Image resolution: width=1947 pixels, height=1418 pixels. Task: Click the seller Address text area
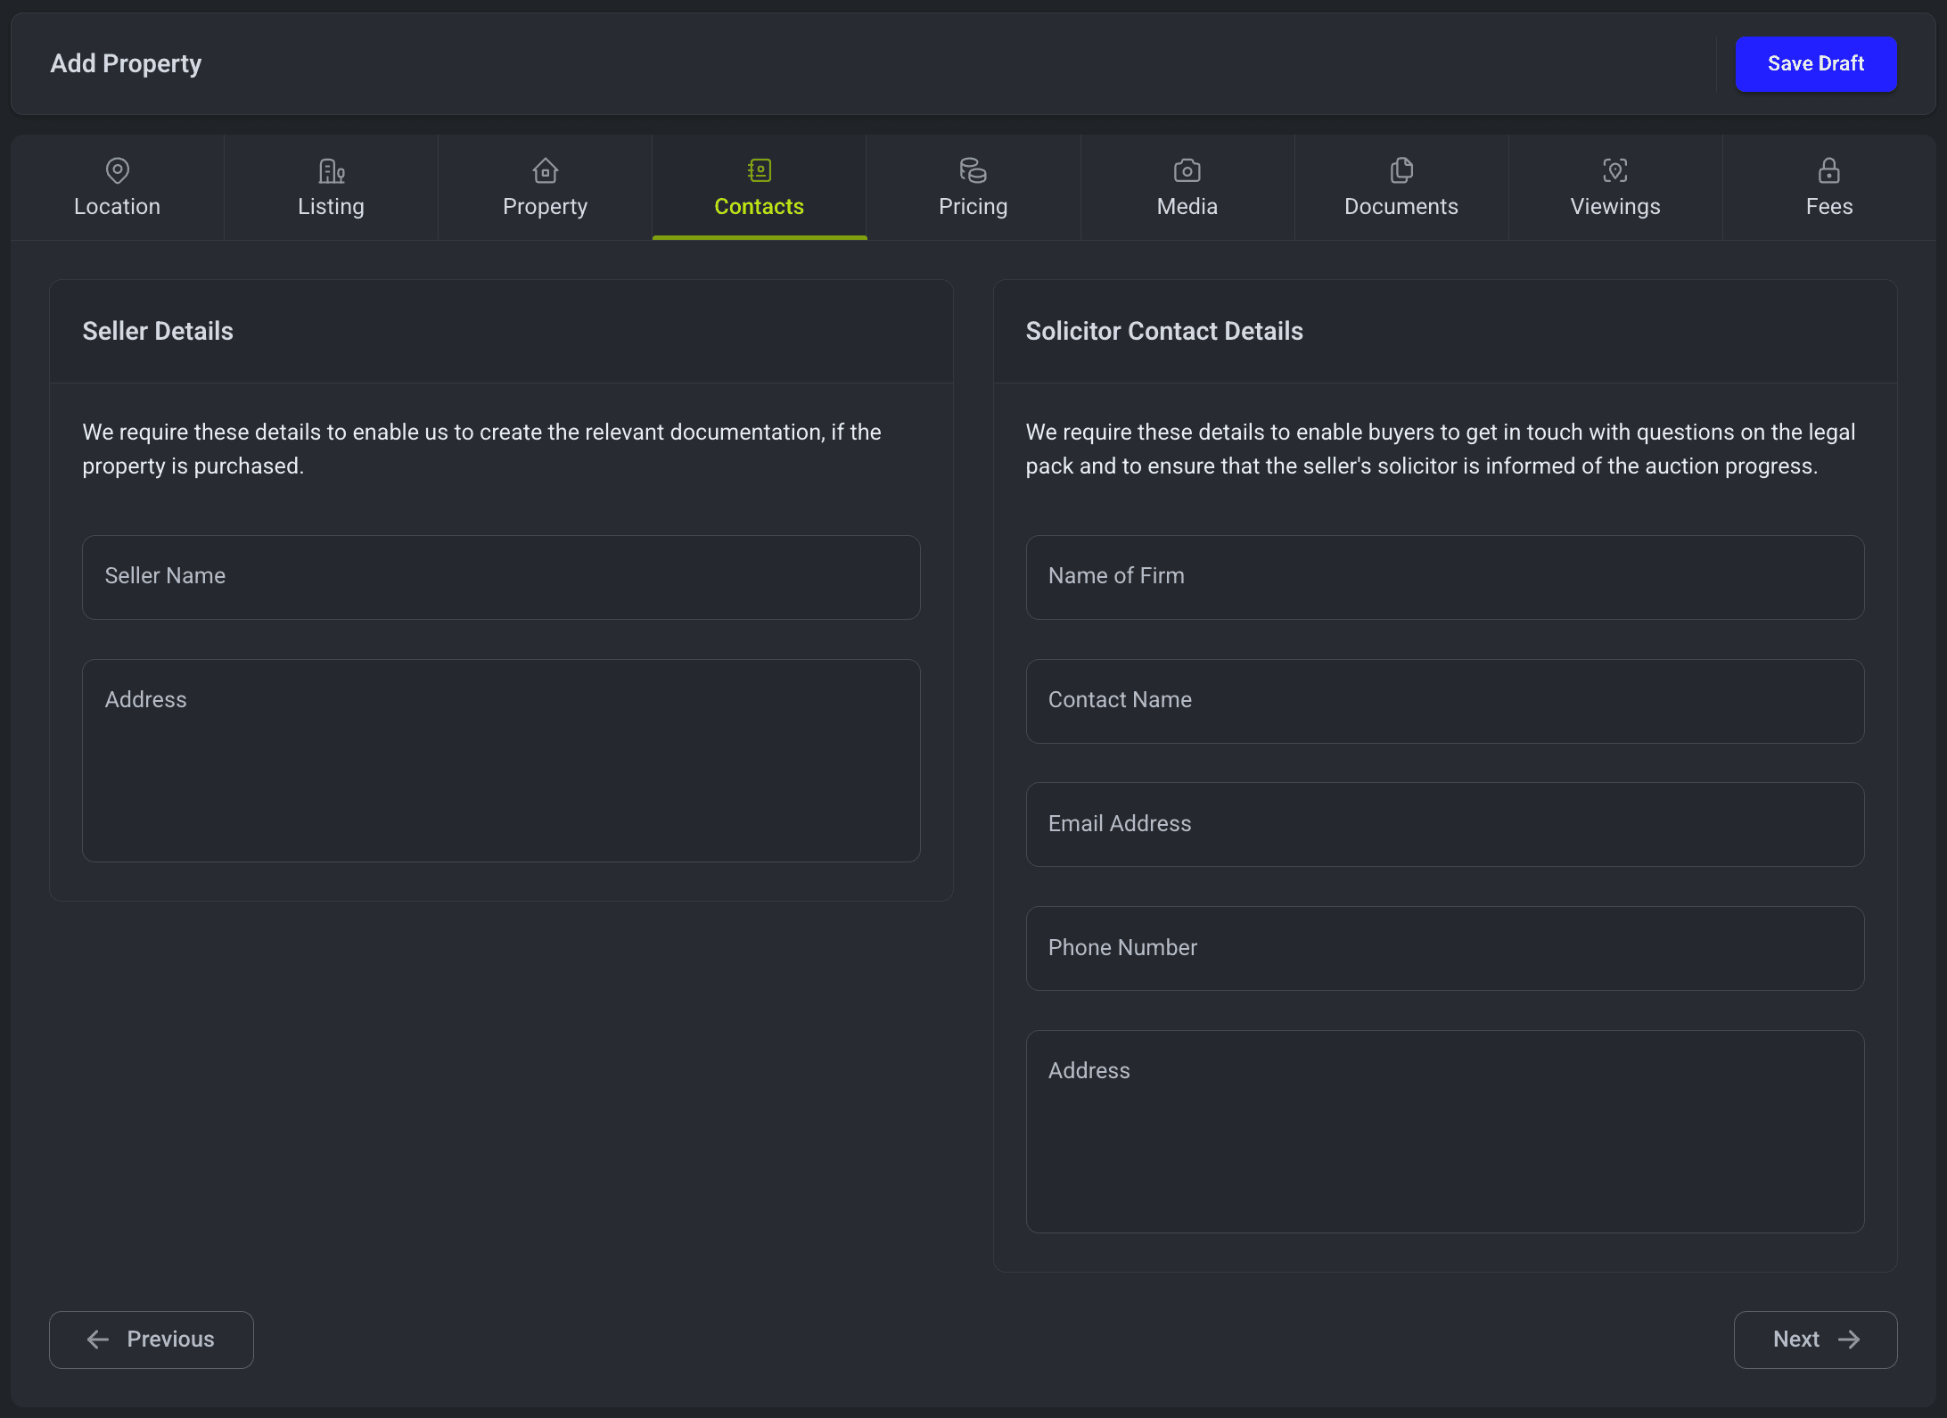[501, 760]
